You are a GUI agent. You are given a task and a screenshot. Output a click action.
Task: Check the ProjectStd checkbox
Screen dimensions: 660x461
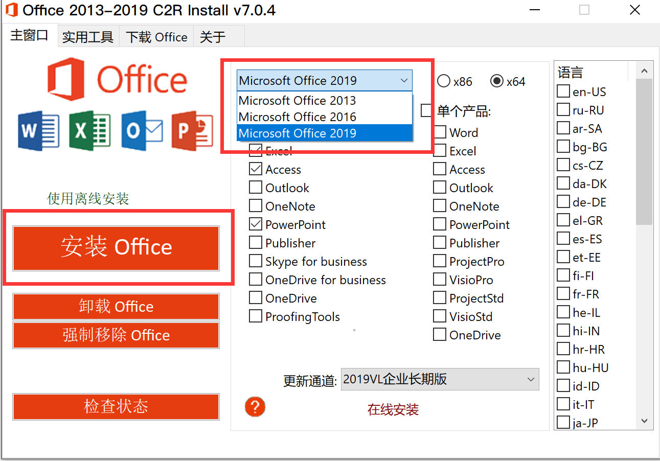(440, 298)
